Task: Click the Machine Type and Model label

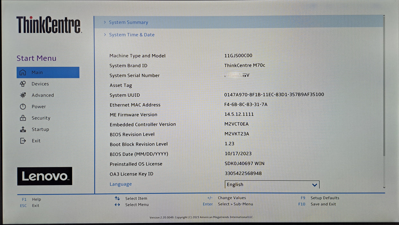Action: coord(137,56)
